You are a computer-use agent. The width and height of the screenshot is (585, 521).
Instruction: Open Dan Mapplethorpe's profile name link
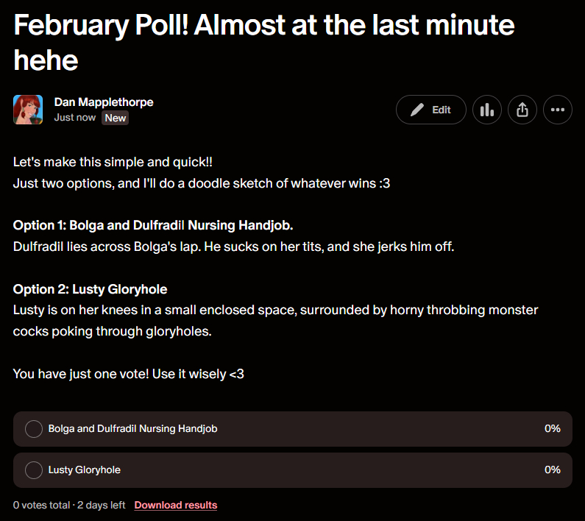[104, 102]
